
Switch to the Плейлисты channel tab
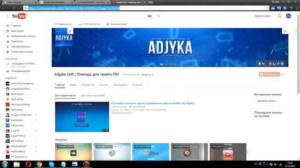[88, 85]
